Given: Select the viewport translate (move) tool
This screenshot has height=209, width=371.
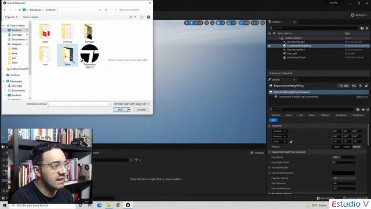Looking at the screenshot, I should click(x=191, y=23).
